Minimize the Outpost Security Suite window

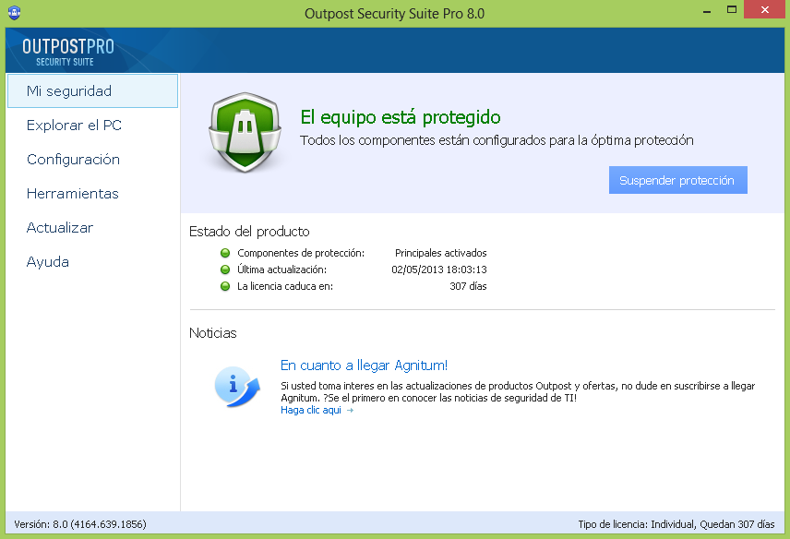(707, 10)
